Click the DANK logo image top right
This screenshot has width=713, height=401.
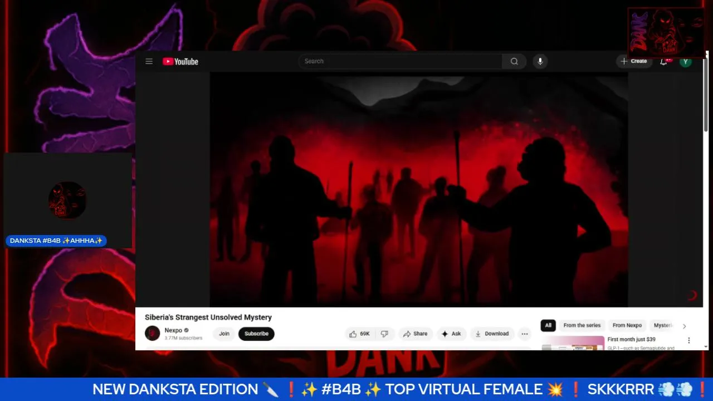666,32
